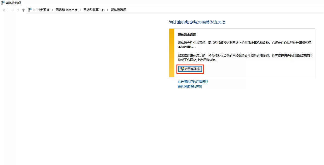Viewport: 324px width, 165px height.
Task: Navigate to 网络和 Internet breadcrumb
Action: (67, 10)
